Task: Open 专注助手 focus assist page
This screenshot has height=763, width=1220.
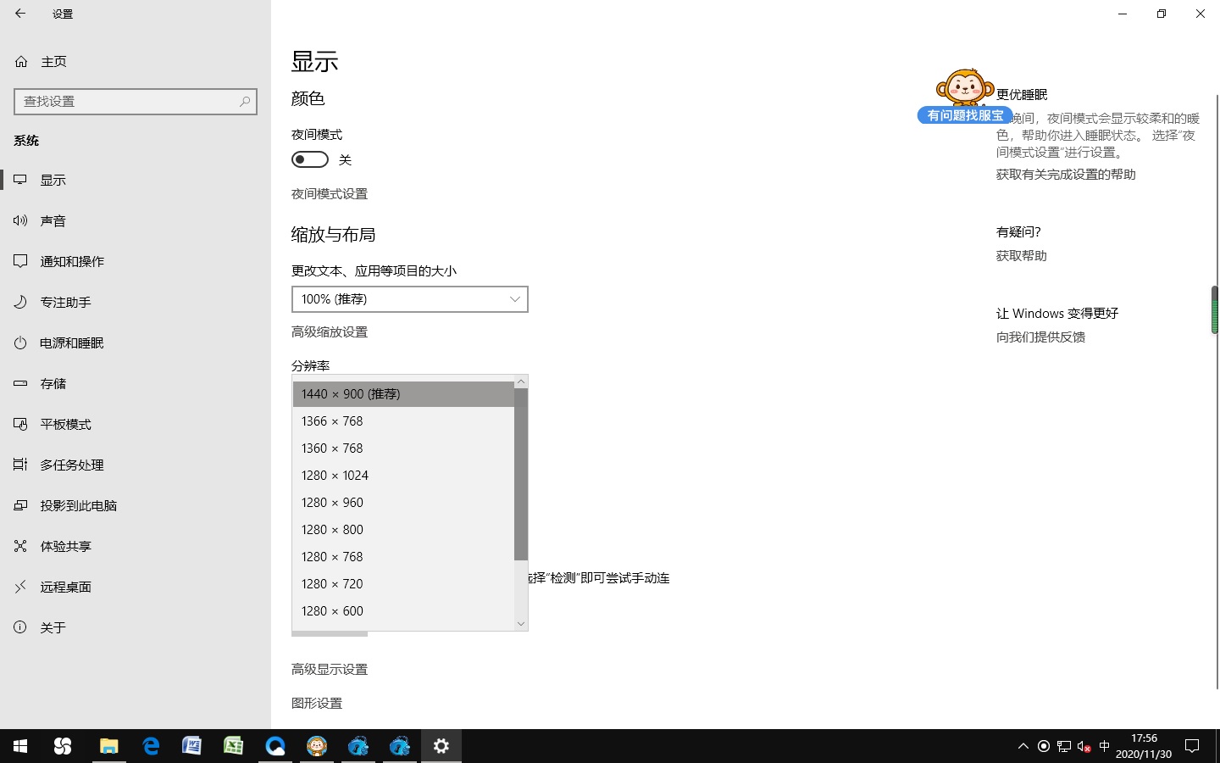Action: [x=136, y=302]
